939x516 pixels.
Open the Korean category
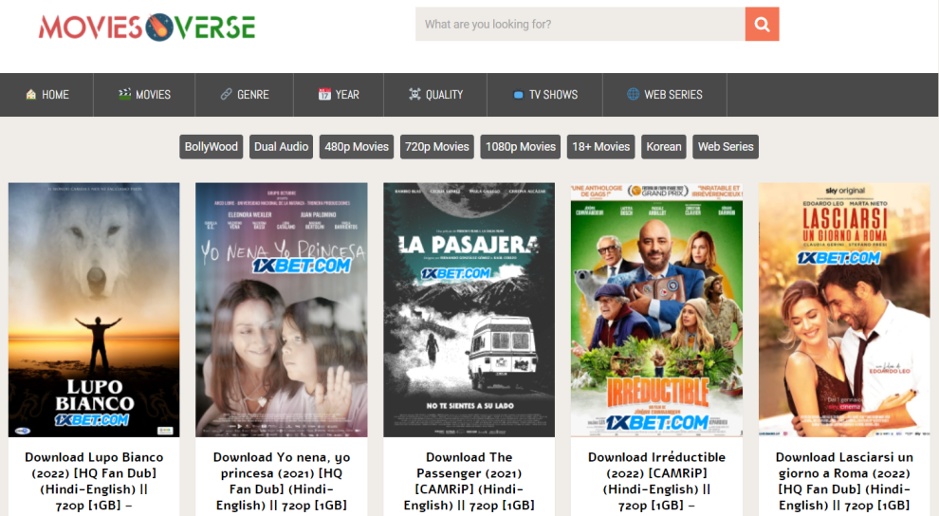664,147
